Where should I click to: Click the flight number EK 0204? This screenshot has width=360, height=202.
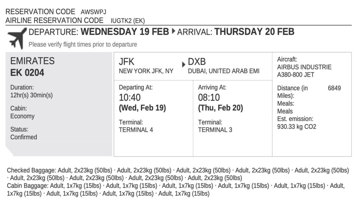(x=27, y=73)
